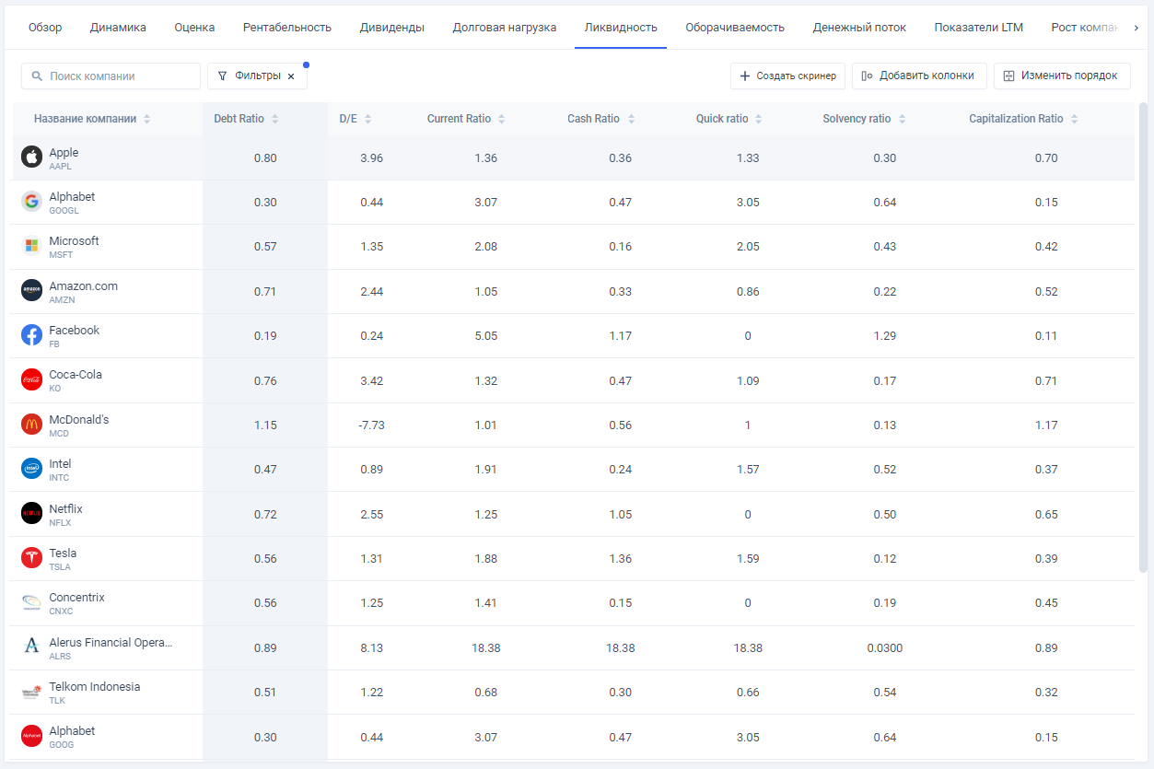Click the Coca-Cola logo icon

click(x=32, y=379)
